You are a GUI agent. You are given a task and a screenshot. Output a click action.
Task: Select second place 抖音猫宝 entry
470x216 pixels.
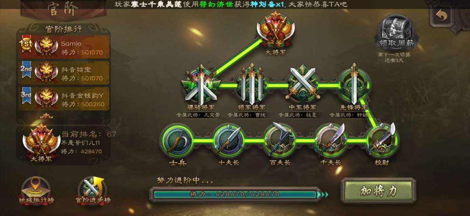pyautogui.click(x=64, y=73)
